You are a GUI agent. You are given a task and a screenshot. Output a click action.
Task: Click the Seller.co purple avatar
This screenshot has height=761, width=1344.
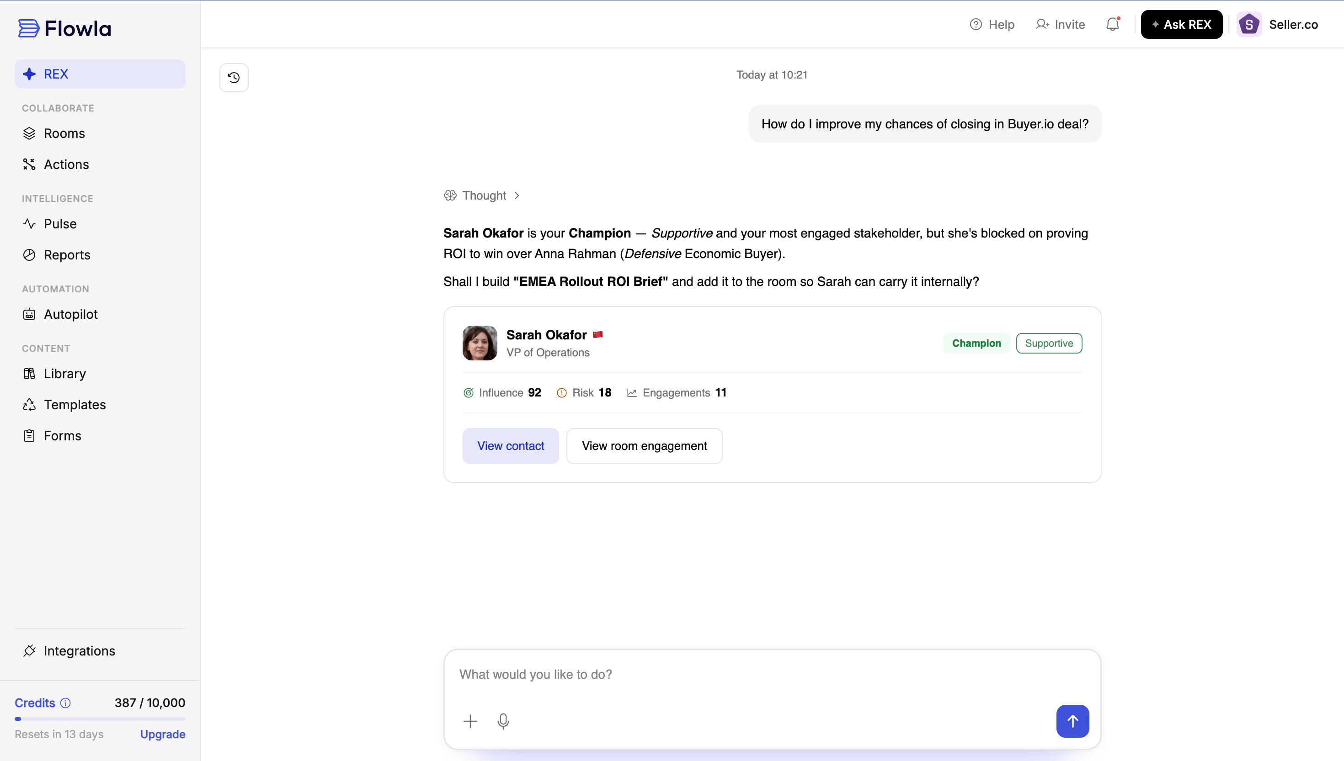(1249, 25)
